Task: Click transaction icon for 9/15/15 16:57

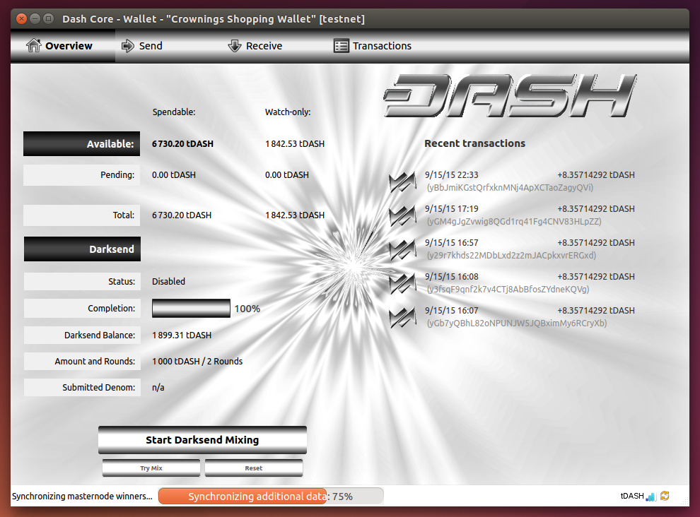Action: (403, 249)
